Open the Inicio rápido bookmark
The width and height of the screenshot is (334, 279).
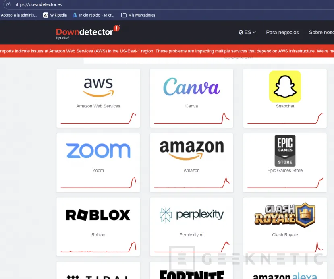92,15
